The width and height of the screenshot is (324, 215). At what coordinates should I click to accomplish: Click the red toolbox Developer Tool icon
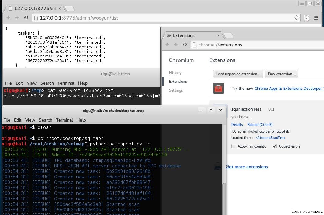pyautogui.click(x=218, y=88)
